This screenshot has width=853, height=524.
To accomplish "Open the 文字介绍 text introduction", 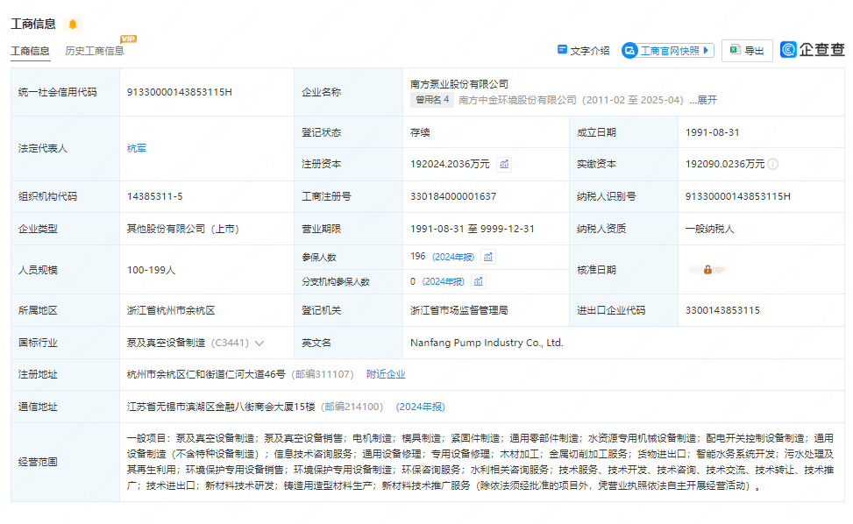I will coord(583,51).
